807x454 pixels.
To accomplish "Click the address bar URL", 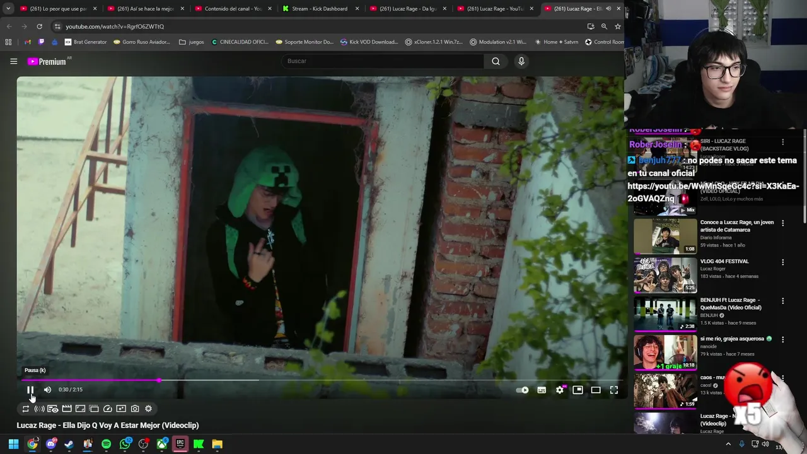I will click(115, 26).
